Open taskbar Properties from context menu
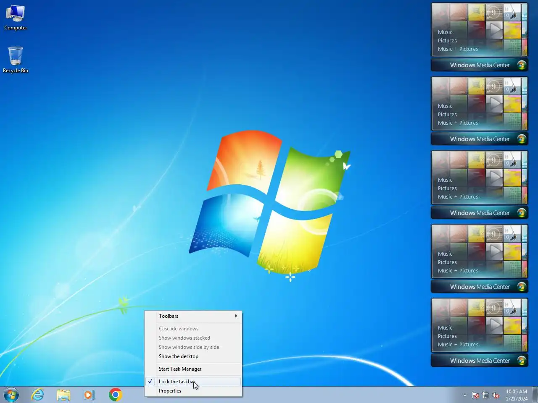 (193, 391)
